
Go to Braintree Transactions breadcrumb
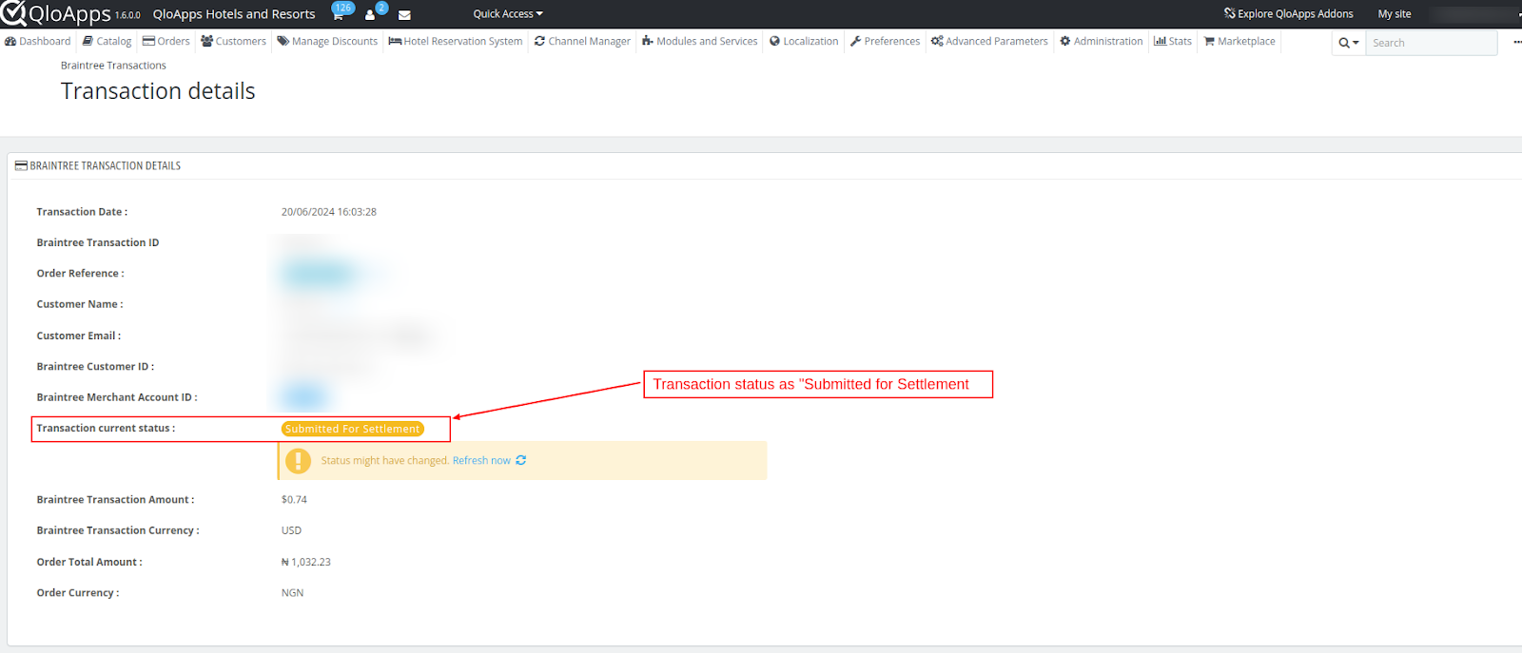point(113,66)
